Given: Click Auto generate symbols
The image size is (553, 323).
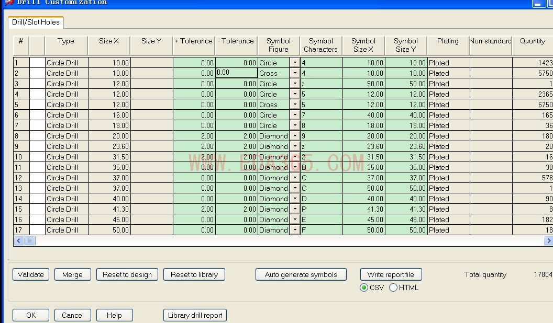Looking at the screenshot, I should [x=301, y=274].
